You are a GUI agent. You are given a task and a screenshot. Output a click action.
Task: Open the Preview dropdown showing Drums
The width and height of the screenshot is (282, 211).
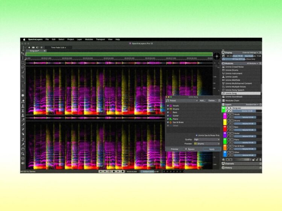point(207,144)
